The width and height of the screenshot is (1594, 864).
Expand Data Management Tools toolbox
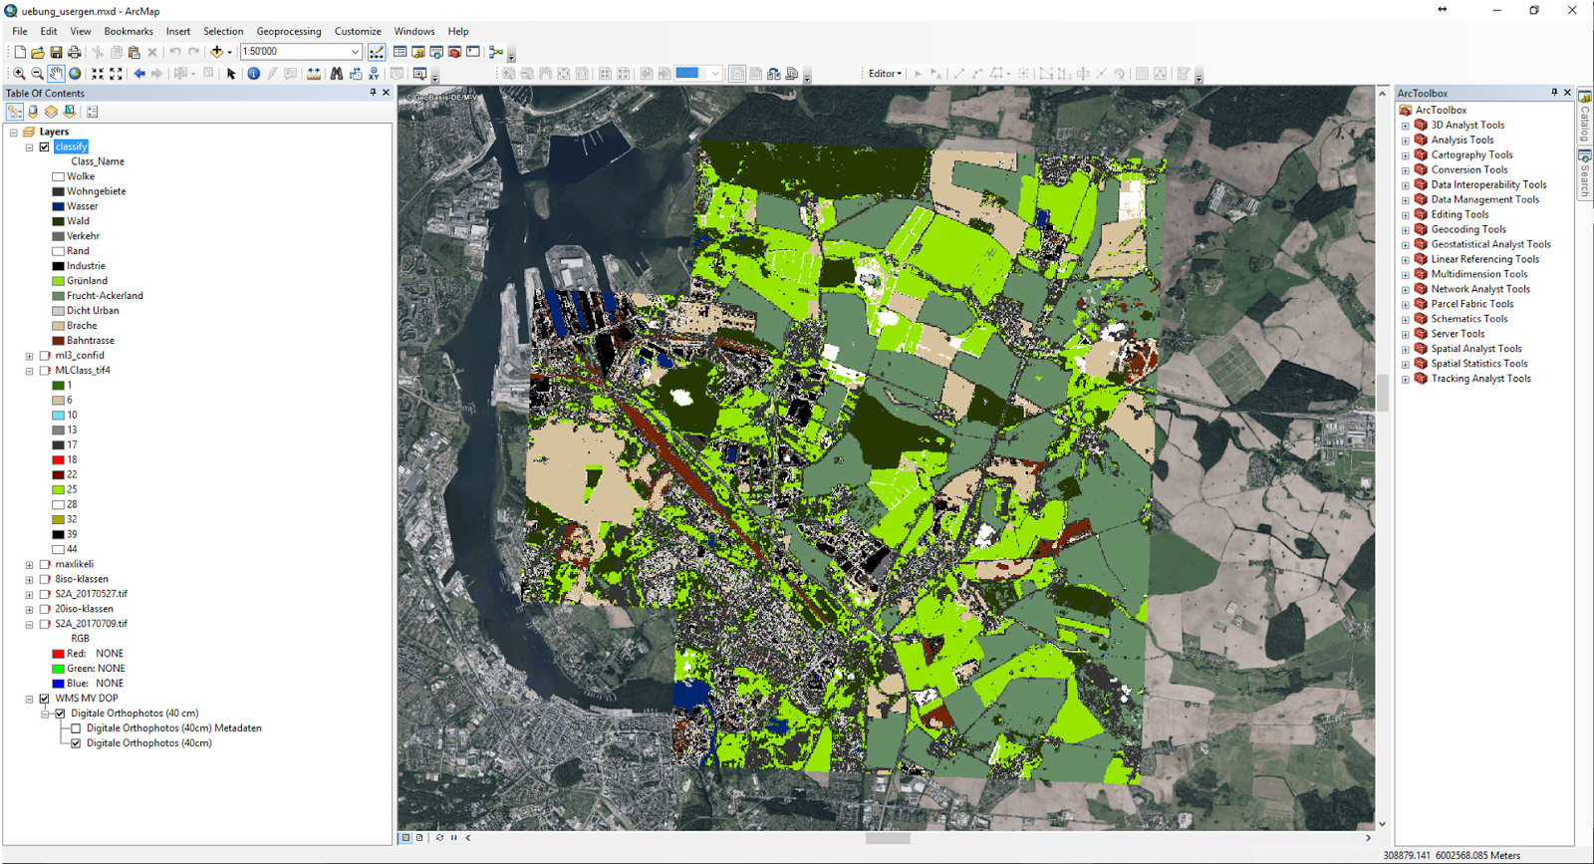coord(1405,200)
